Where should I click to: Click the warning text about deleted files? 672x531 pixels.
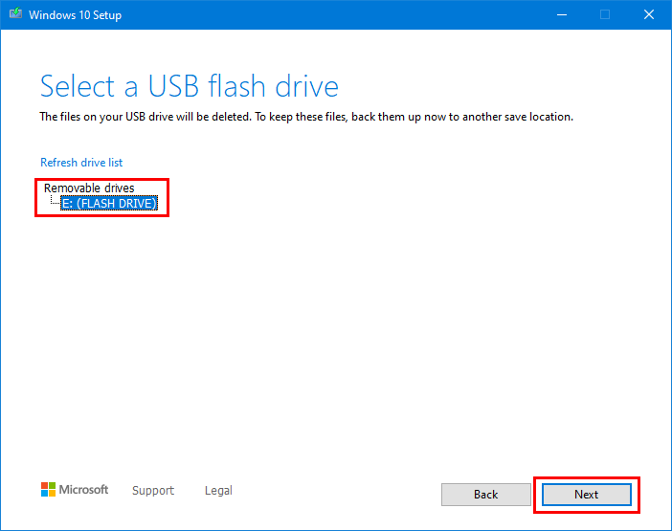305,117
